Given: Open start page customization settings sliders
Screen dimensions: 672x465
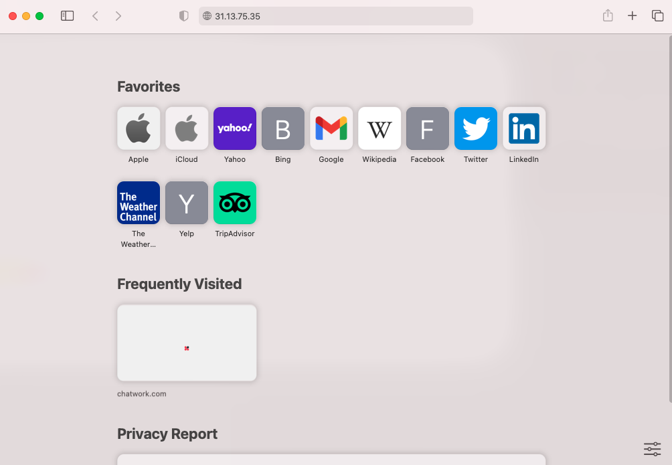Looking at the screenshot, I should (652, 449).
